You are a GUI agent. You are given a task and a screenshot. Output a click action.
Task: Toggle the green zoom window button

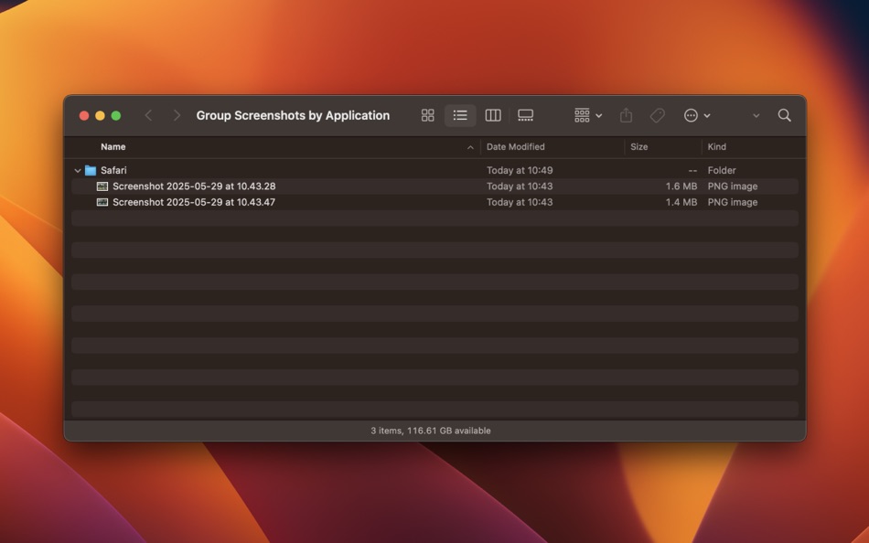[115, 115]
